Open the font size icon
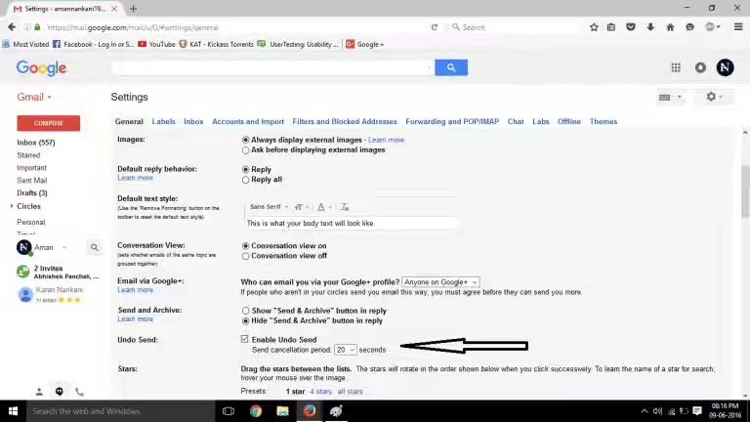Screen dimensions: 750x422 pos(299,207)
